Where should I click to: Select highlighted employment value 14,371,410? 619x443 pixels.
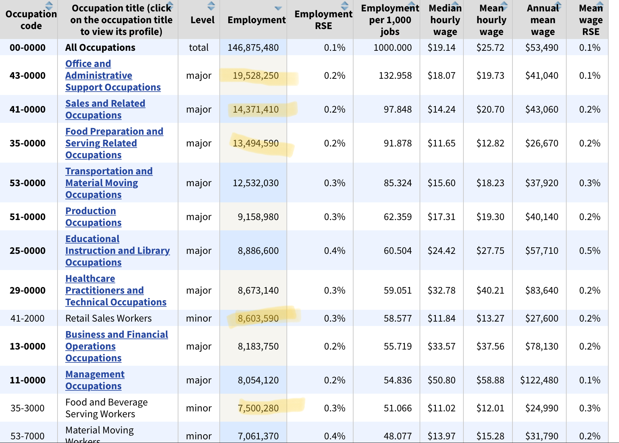(255, 109)
